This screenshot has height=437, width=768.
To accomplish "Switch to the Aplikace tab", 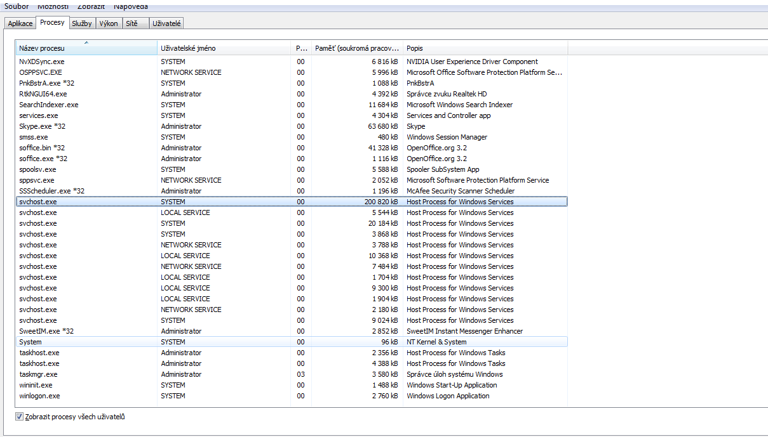I will tap(20, 23).
